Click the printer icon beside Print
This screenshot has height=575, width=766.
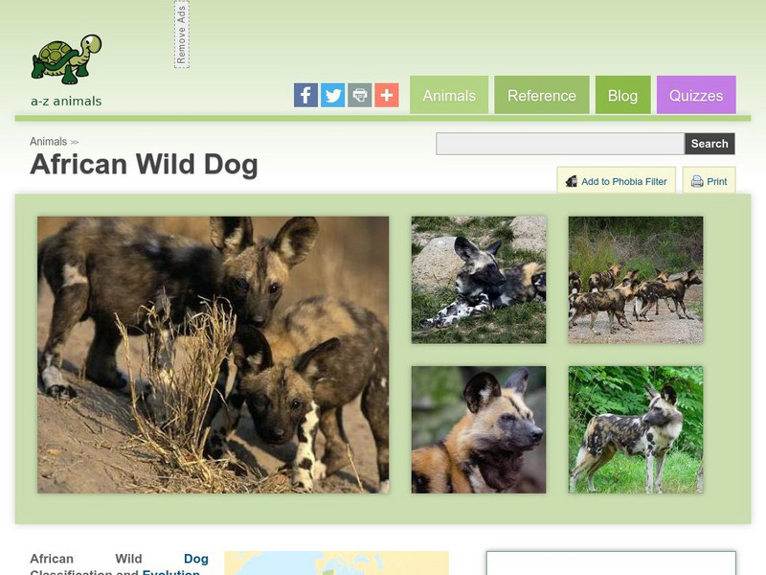click(697, 181)
